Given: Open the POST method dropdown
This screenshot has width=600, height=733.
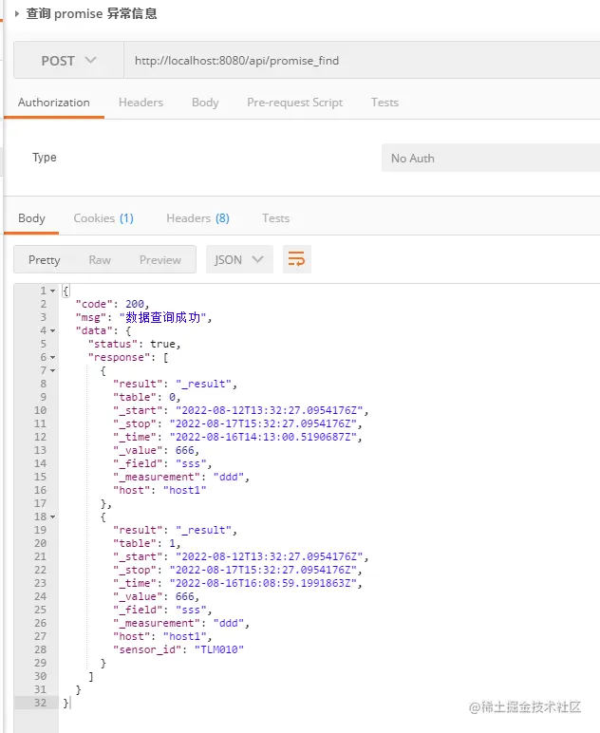Looking at the screenshot, I should [68, 61].
